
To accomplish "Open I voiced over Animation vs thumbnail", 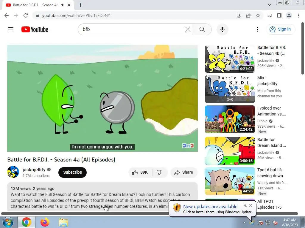I will click(x=230, y=119).
